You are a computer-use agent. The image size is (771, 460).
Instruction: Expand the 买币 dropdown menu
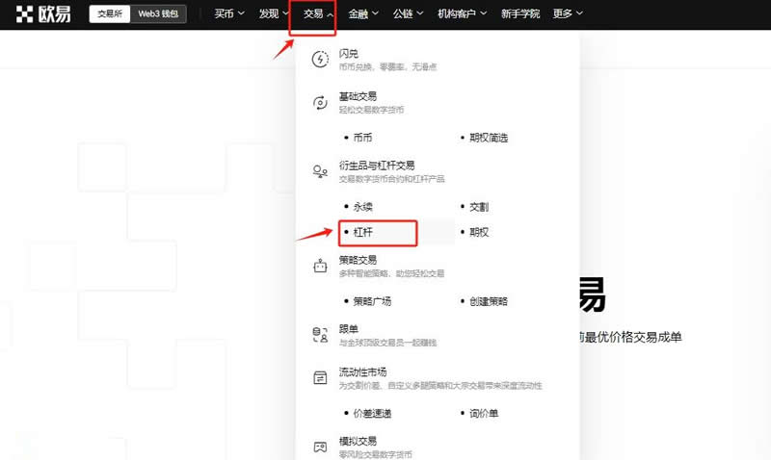click(228, 14)
